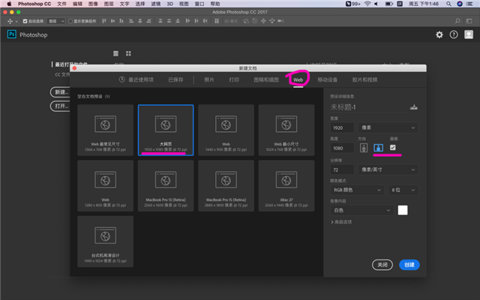The image size is (480, 300).
Task: Select the MacBook Pro 13 (Retina) preset
Action: pyautogui.click(x=166, y=186)
